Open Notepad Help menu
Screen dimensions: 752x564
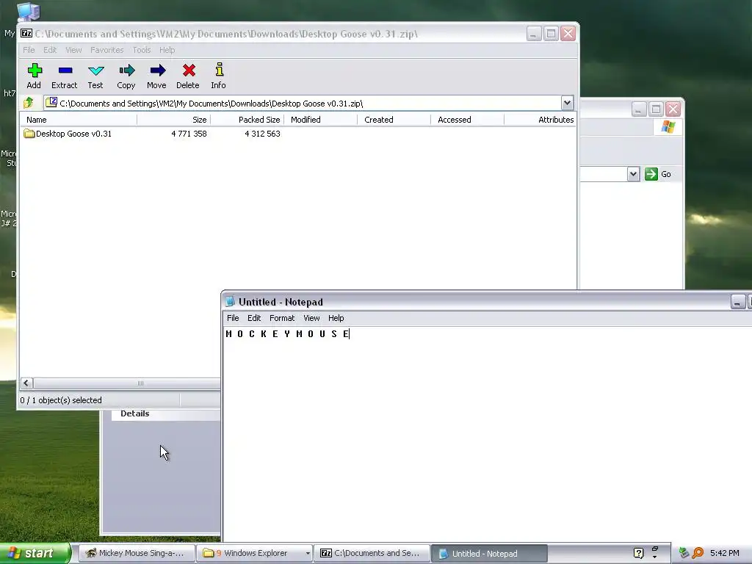[x=336, y=318]
